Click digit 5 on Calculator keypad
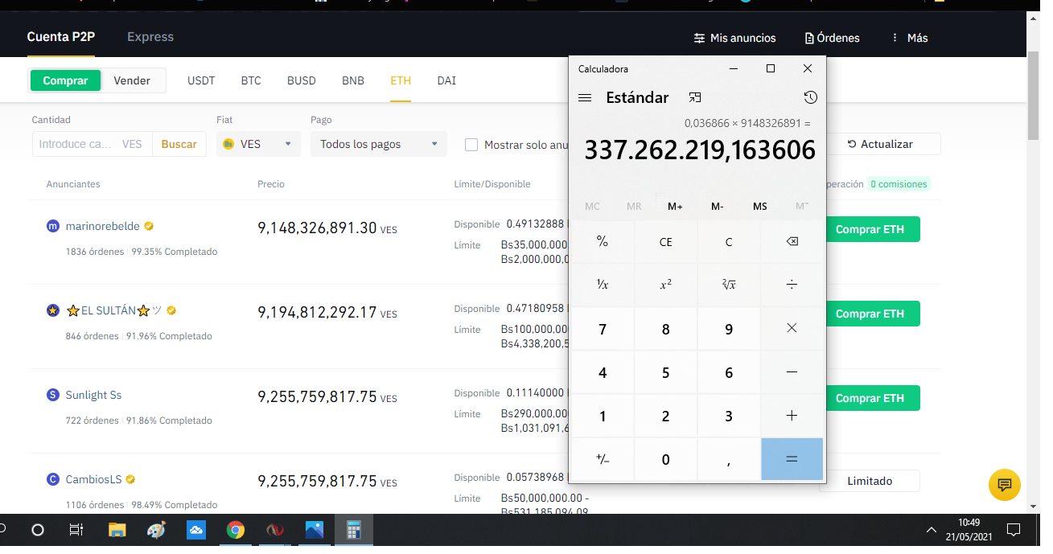1053x554 pixels. coord(665,372)
